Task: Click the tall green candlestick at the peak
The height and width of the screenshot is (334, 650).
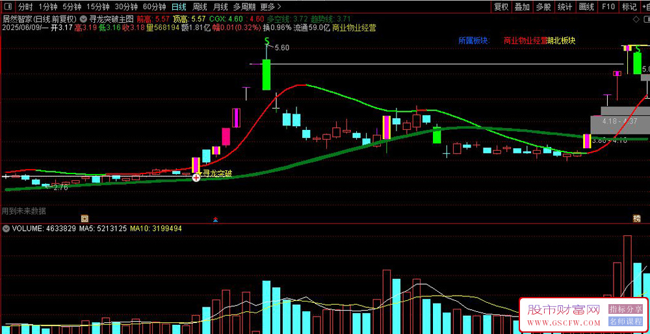Action: click(x=266, y=75)
